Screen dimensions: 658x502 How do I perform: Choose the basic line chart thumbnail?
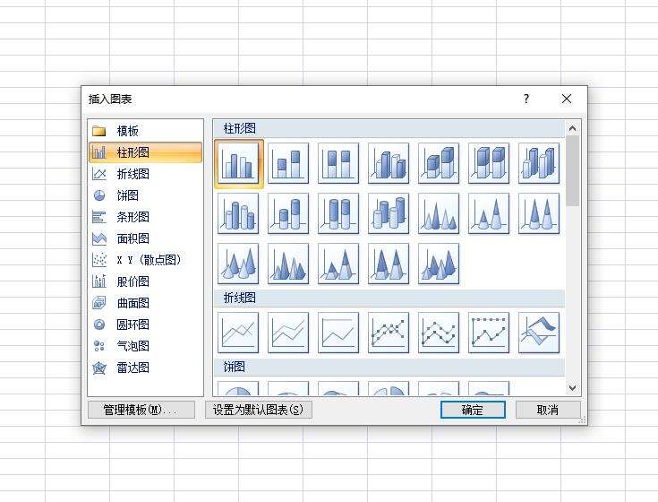[x=238, y=333]
